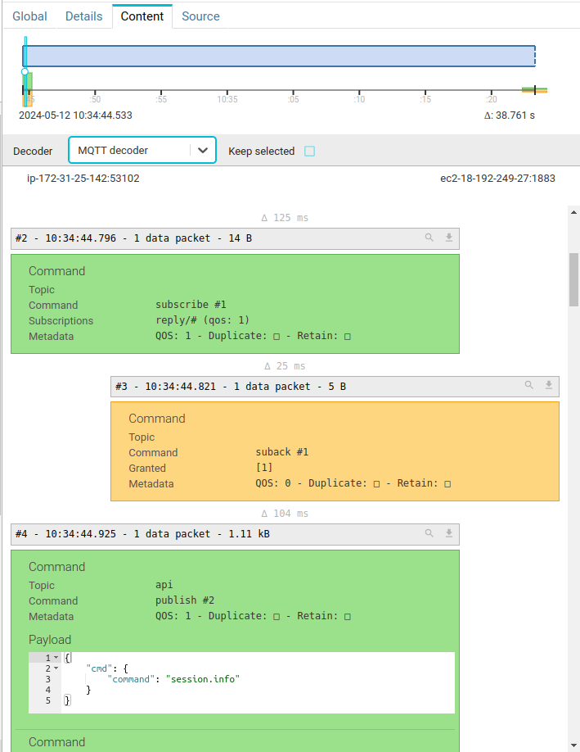Click the Δ 25 ms delay label
This screenshot has width=580, height=752.
(x=285, y=366)
